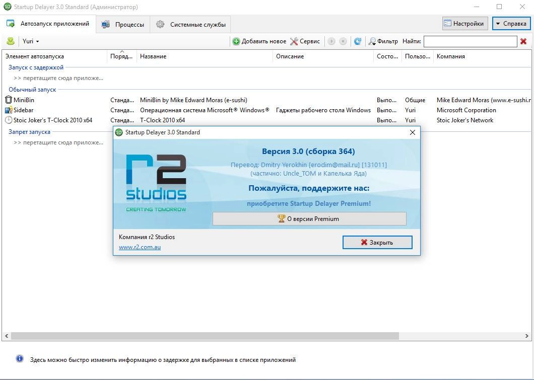This screenshot has width=534, height=380.
Task: Click the Sidebar gadget row icon
Action: pyautogui.click(x=9, y=110)
